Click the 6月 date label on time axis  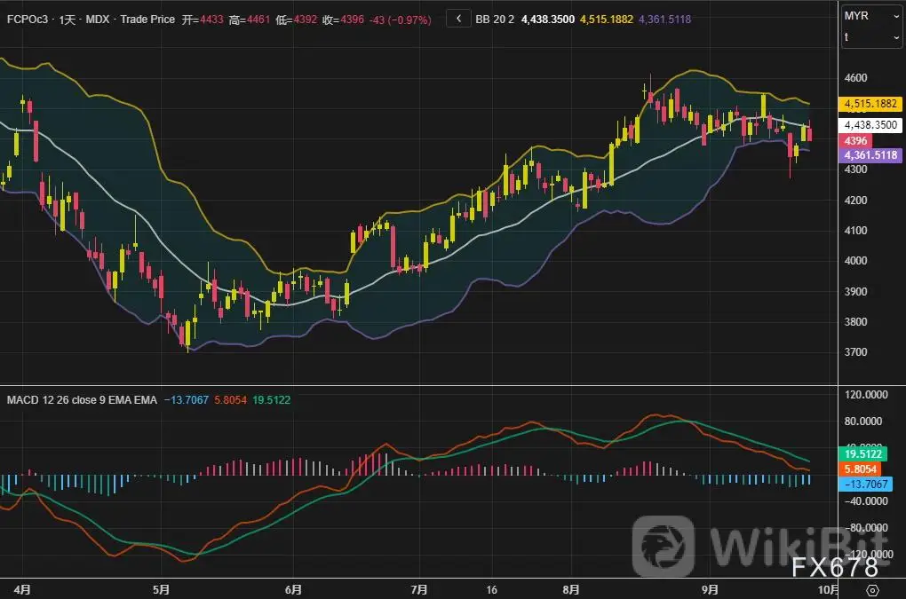pyautogui.click(x=293, y=590)
